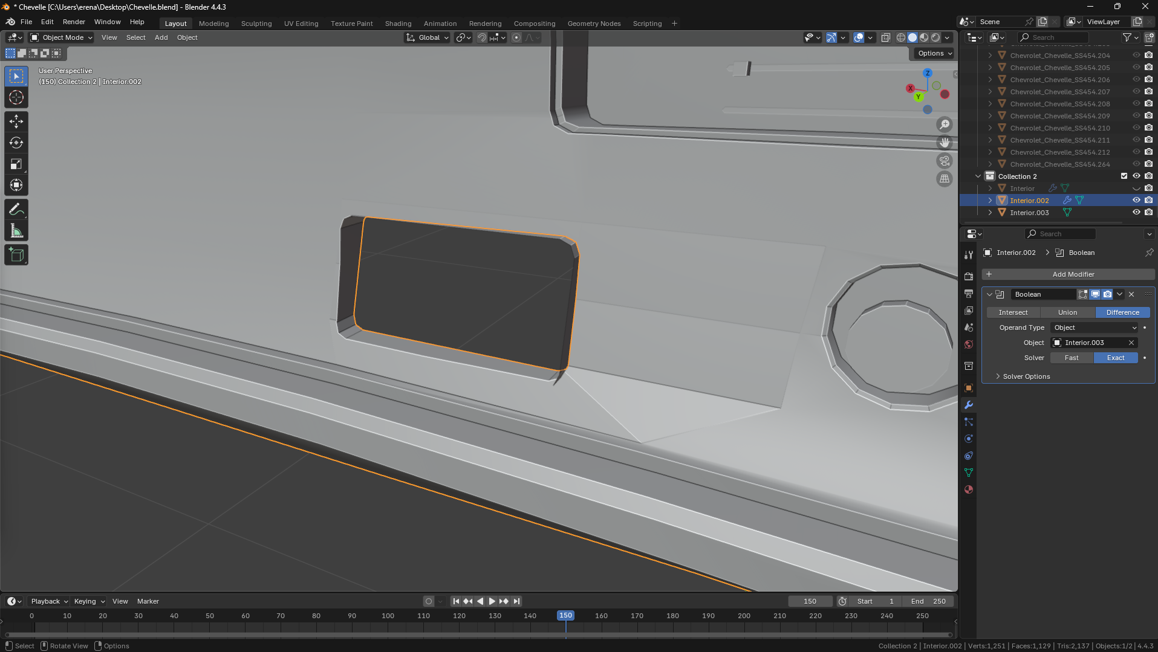Switch to the Modeling workspace tab
The height and width of the screenshot is (652, 1158).
pos(214,24)
